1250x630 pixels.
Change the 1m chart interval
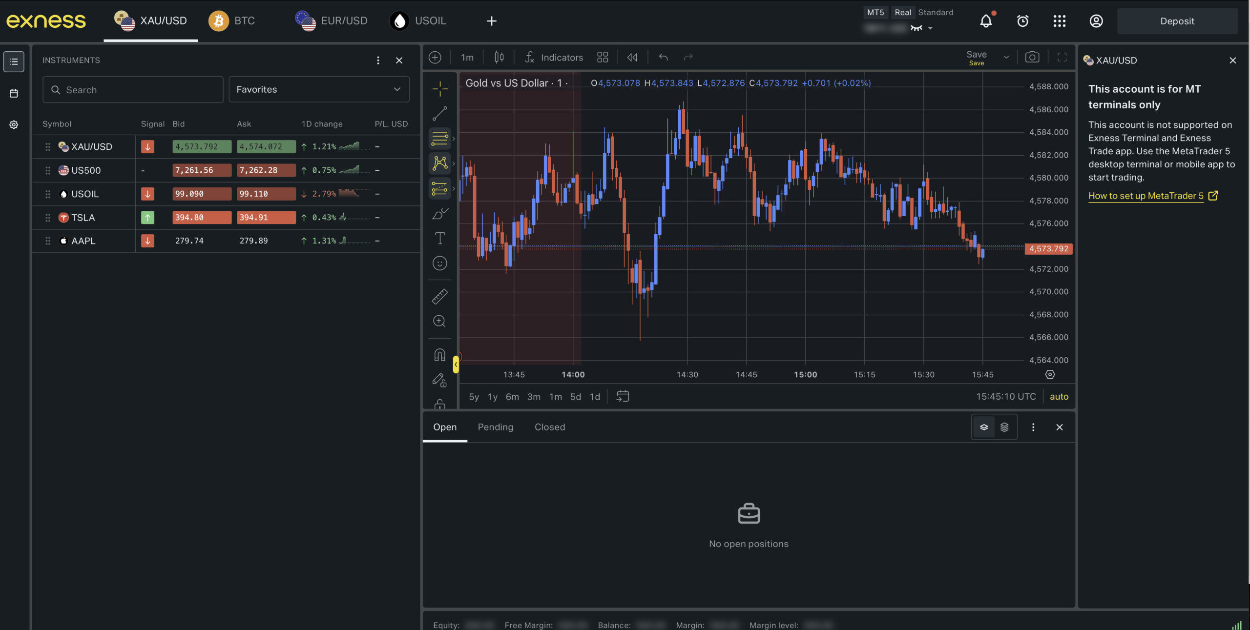click(x=467, y=58)
